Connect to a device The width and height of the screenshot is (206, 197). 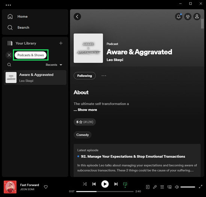(x=169, y=187)
